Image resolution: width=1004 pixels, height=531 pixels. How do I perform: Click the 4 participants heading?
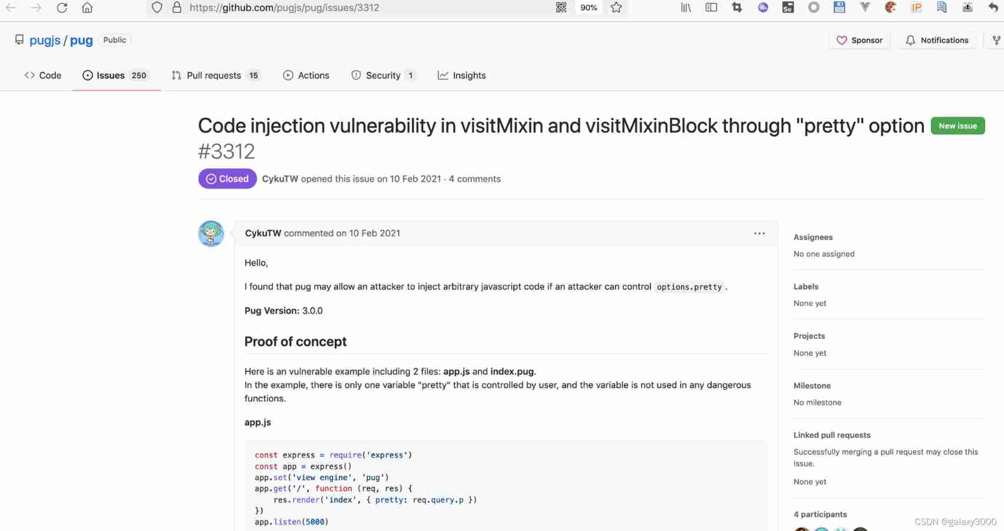[820, 515]
